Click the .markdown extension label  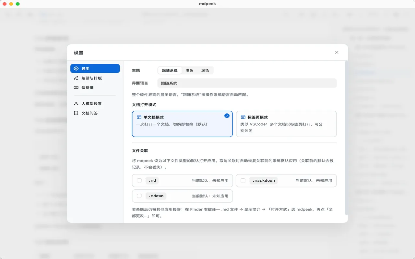tap(264, 181)
